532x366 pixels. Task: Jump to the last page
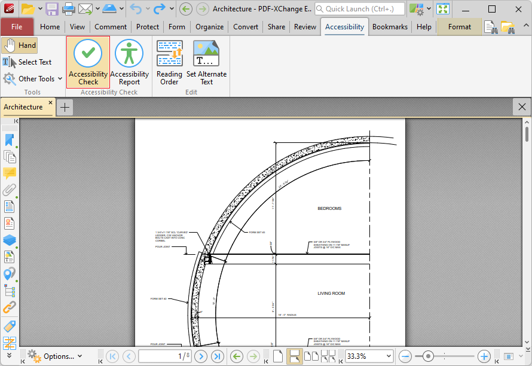point(218,356)
